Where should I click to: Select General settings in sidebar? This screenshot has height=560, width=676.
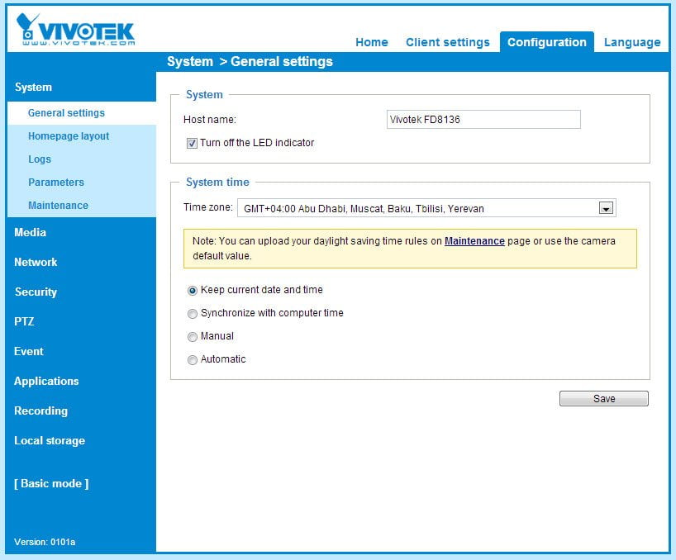(x=66, y=113)
